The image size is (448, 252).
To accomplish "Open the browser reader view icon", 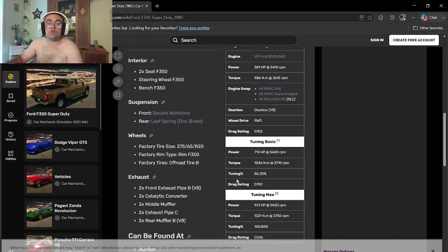I will (x=362, y=17).
